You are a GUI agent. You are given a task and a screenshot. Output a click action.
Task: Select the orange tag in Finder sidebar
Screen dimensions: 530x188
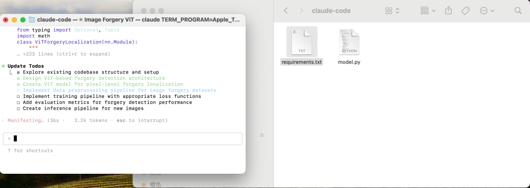tap(144, 184)
